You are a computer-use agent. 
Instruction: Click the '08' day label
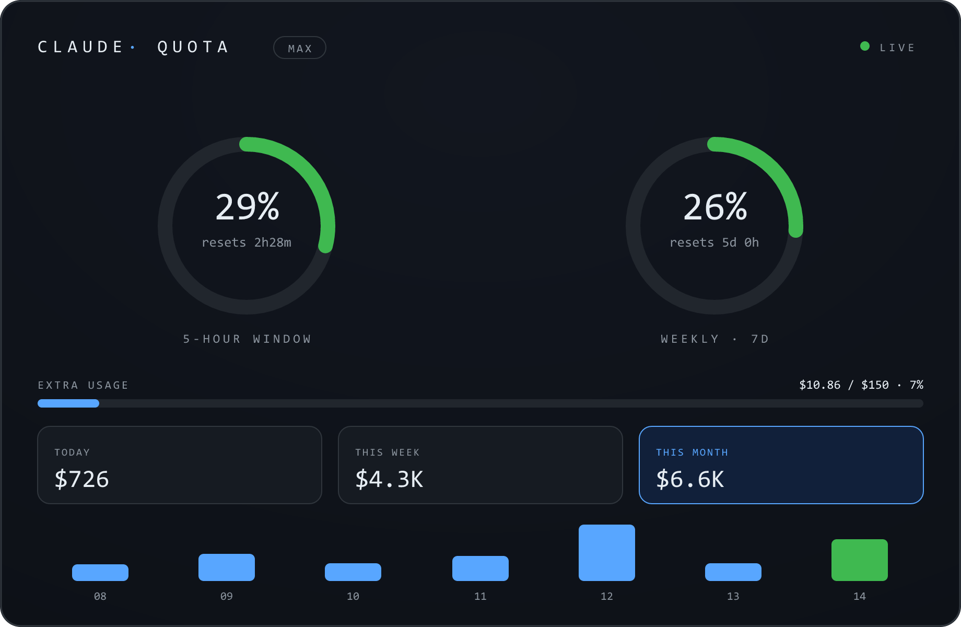click(x=100, y=596)
